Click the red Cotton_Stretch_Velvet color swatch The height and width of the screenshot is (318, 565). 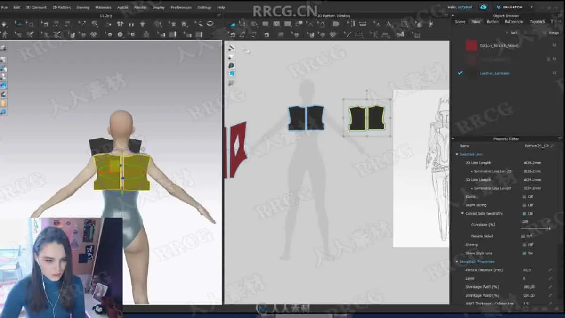[x=471, y=45]
